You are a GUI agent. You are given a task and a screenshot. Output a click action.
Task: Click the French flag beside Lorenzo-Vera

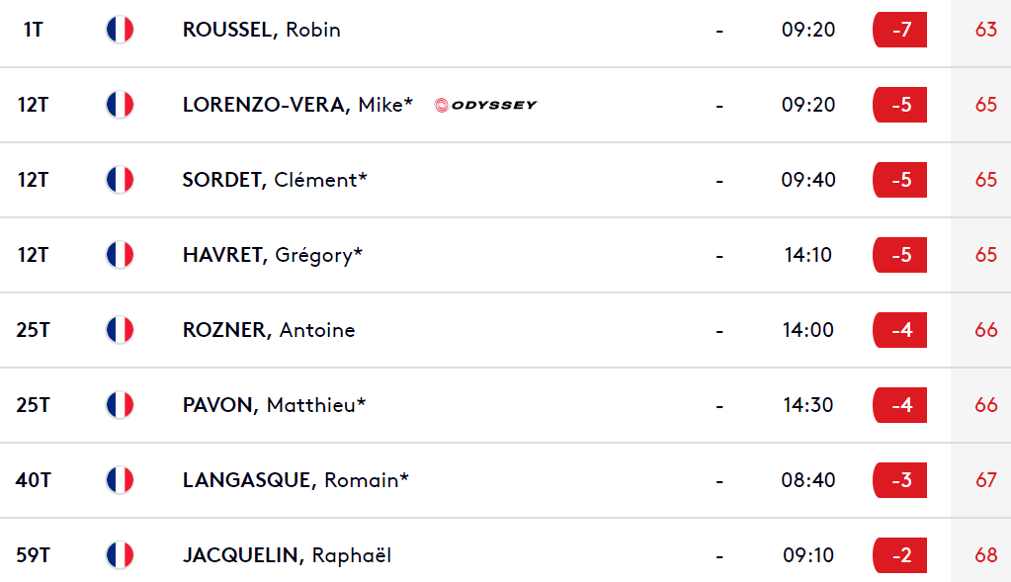tap(120, 105)
